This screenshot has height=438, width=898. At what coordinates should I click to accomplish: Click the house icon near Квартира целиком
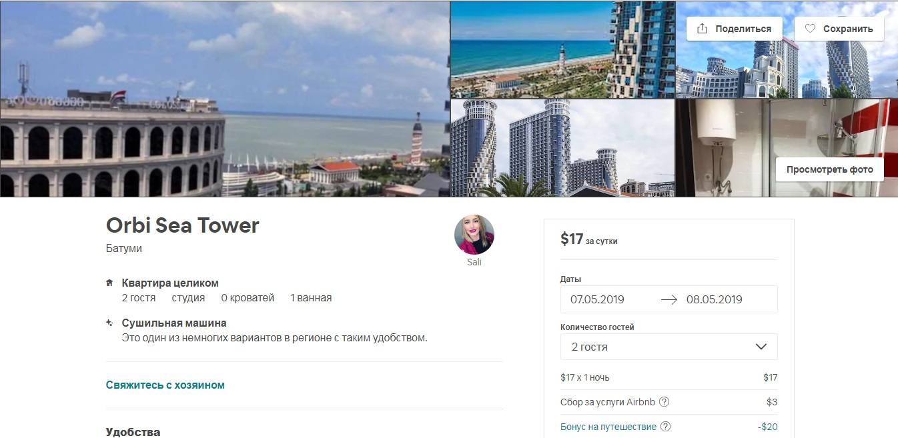click(x=109, y=283)
